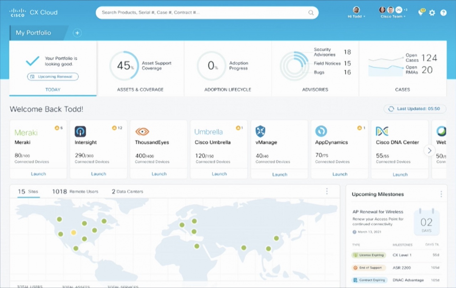This screenshot has width=456, height=288.
Task: Click the Security Advisories count 18
Action: pyautogui.click(x=347, y=52)
